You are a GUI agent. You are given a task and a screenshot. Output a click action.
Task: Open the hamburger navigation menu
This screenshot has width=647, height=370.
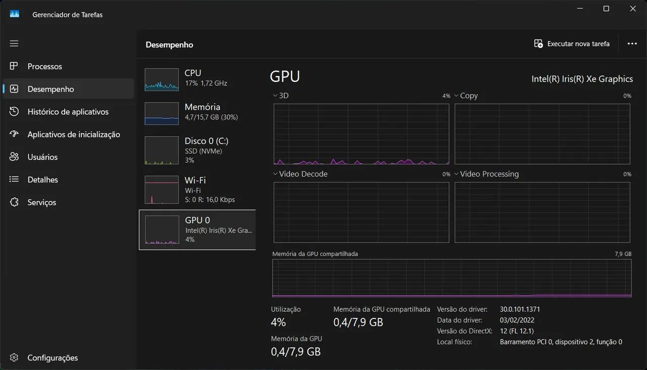click(x=14, y=44)
